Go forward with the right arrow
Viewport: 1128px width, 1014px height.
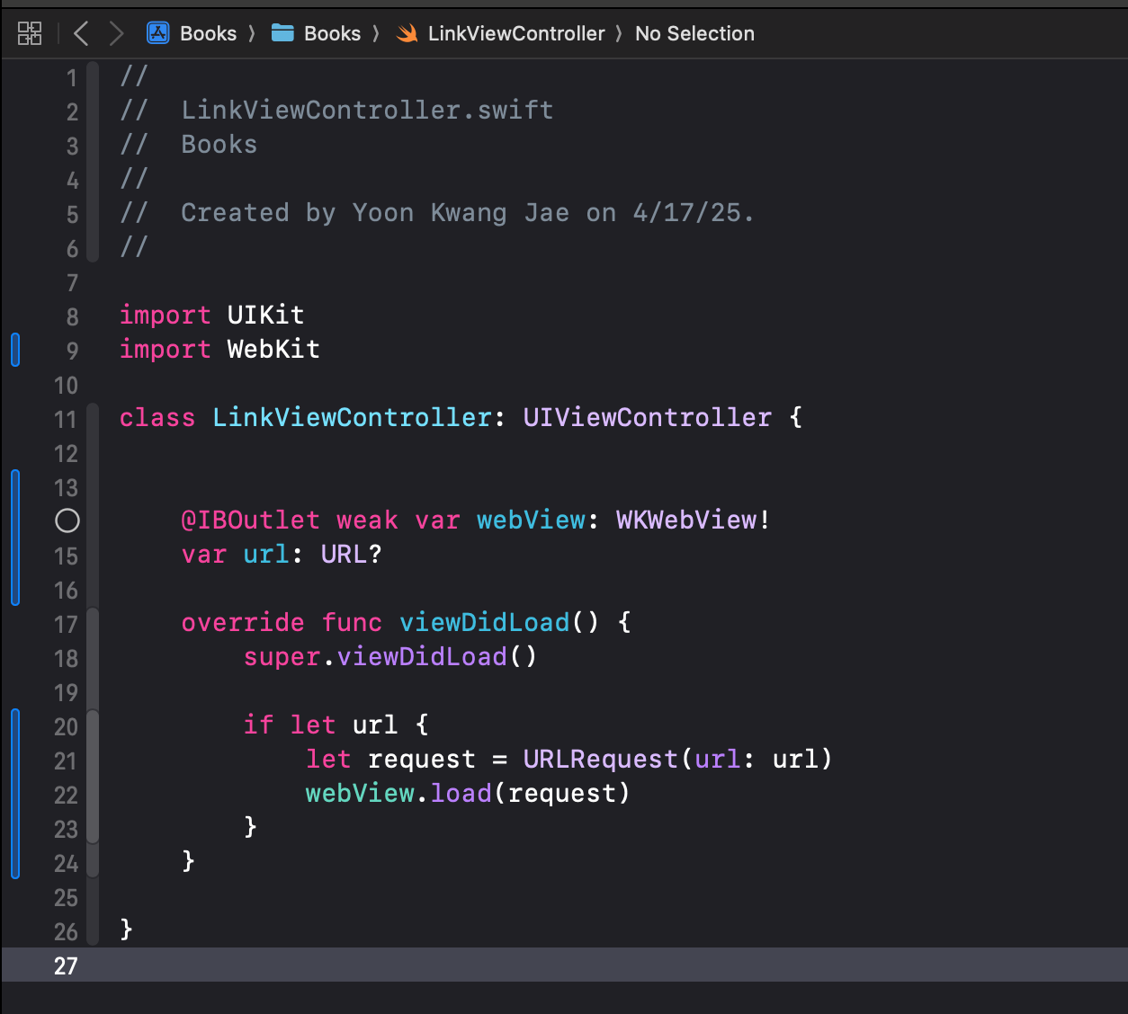pos(116,34)
